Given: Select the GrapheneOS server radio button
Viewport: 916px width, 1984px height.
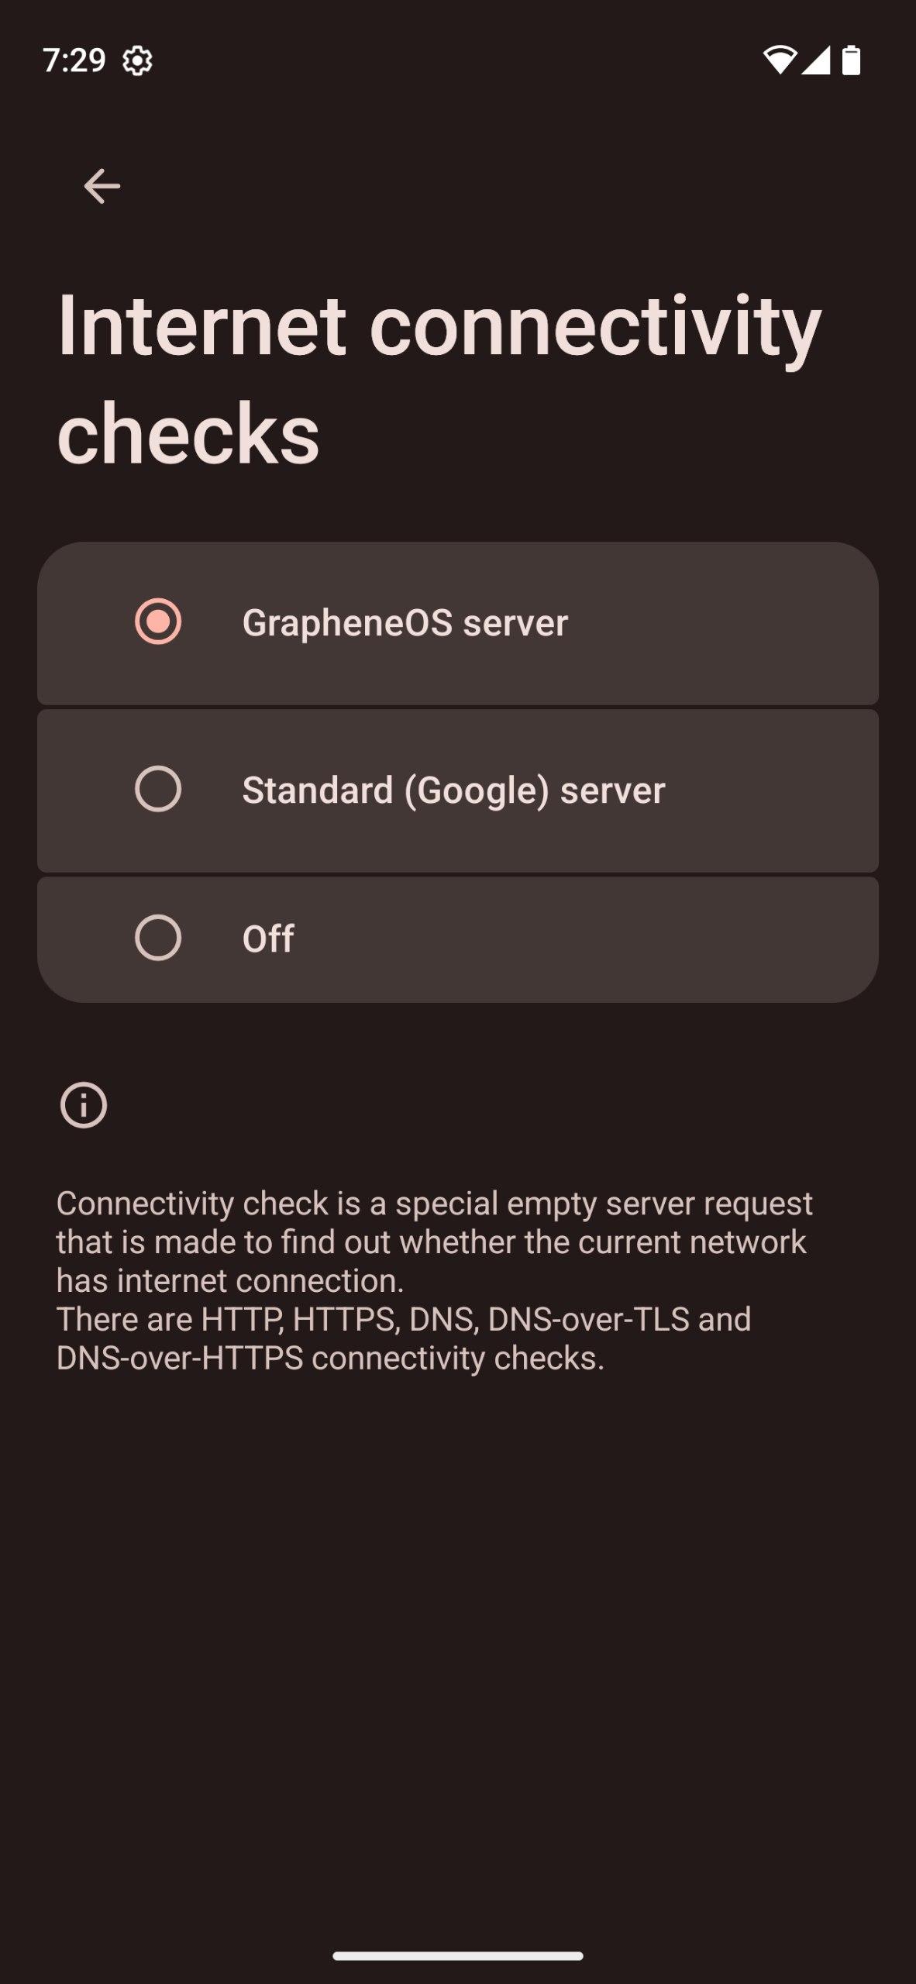Looking at the screenshot, I should point(158,622).
